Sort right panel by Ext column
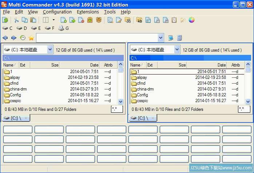254x173 pixels. (x=152, y=65)
